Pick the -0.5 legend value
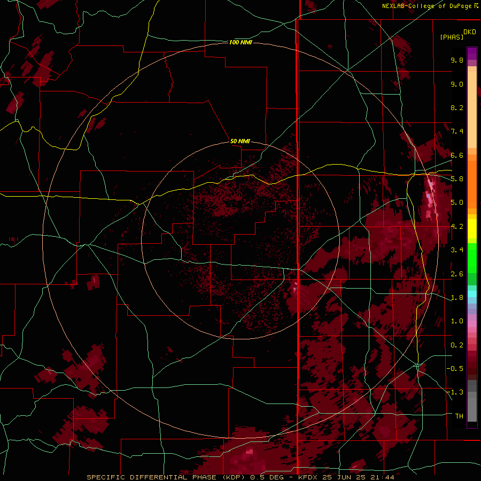Viewport: 481px width, 481px height. tap(455, 369)
